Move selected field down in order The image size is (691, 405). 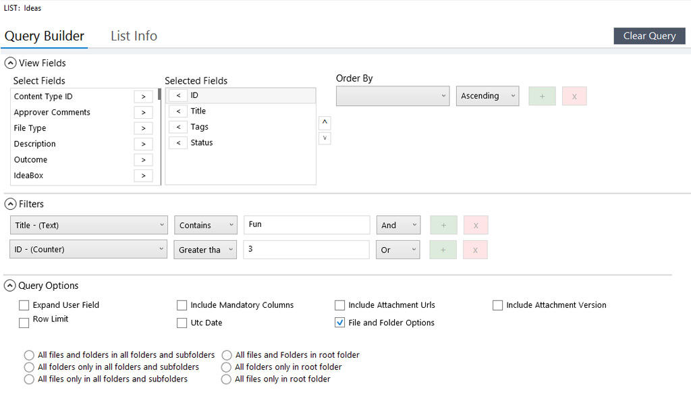click(325, 138)
